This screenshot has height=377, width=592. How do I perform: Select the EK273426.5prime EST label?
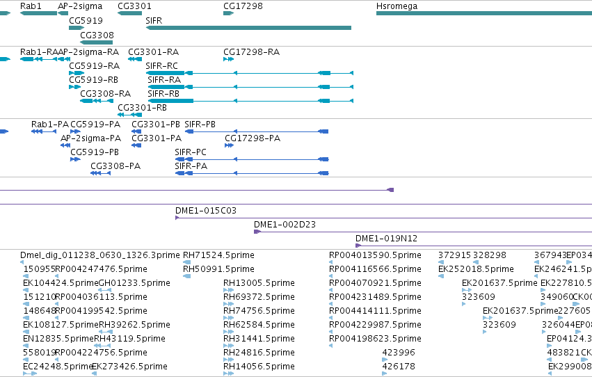(129, 367)
